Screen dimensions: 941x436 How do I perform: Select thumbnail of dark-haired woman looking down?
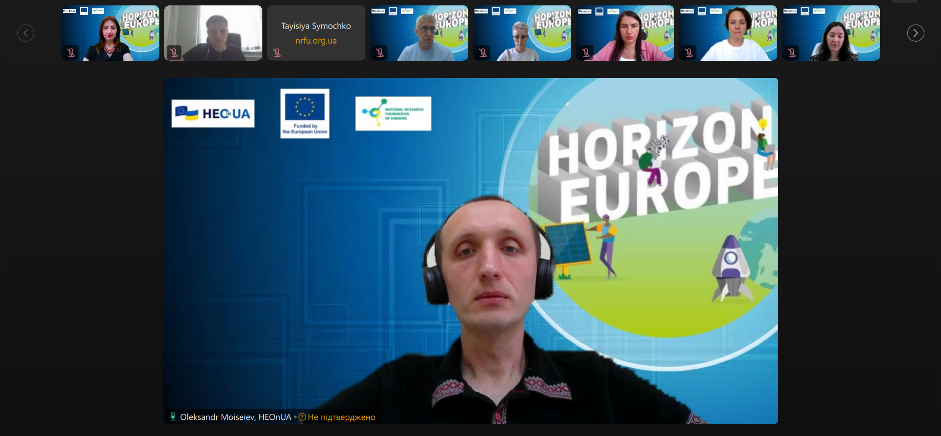point(831,33)
